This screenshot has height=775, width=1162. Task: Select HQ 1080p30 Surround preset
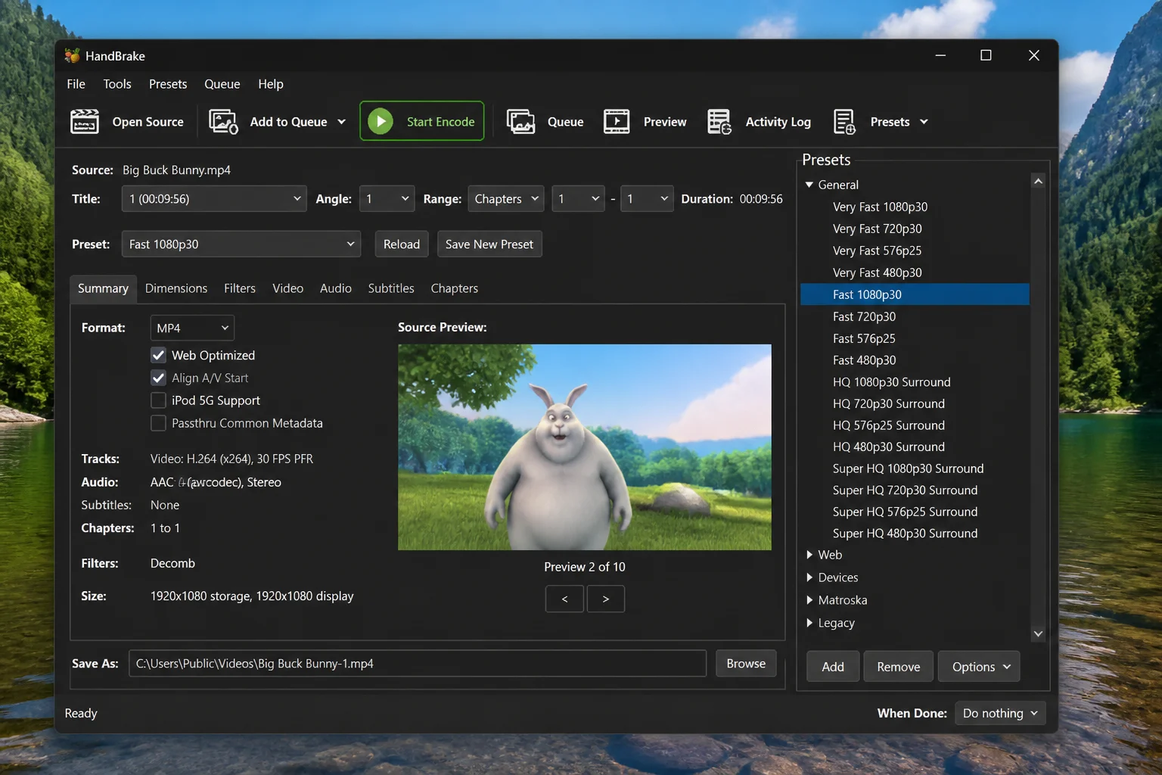click(915, 382)
